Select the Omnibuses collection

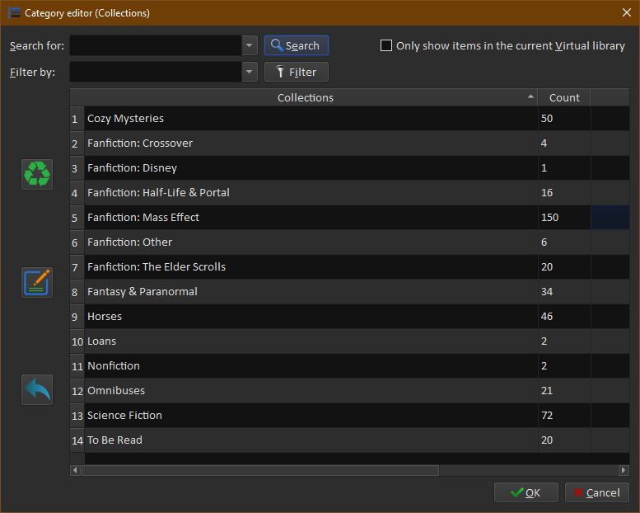tap(311, 390)
